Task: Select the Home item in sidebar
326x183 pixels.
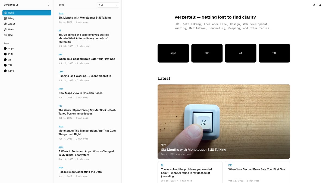Action: click(x=27, y=13)
